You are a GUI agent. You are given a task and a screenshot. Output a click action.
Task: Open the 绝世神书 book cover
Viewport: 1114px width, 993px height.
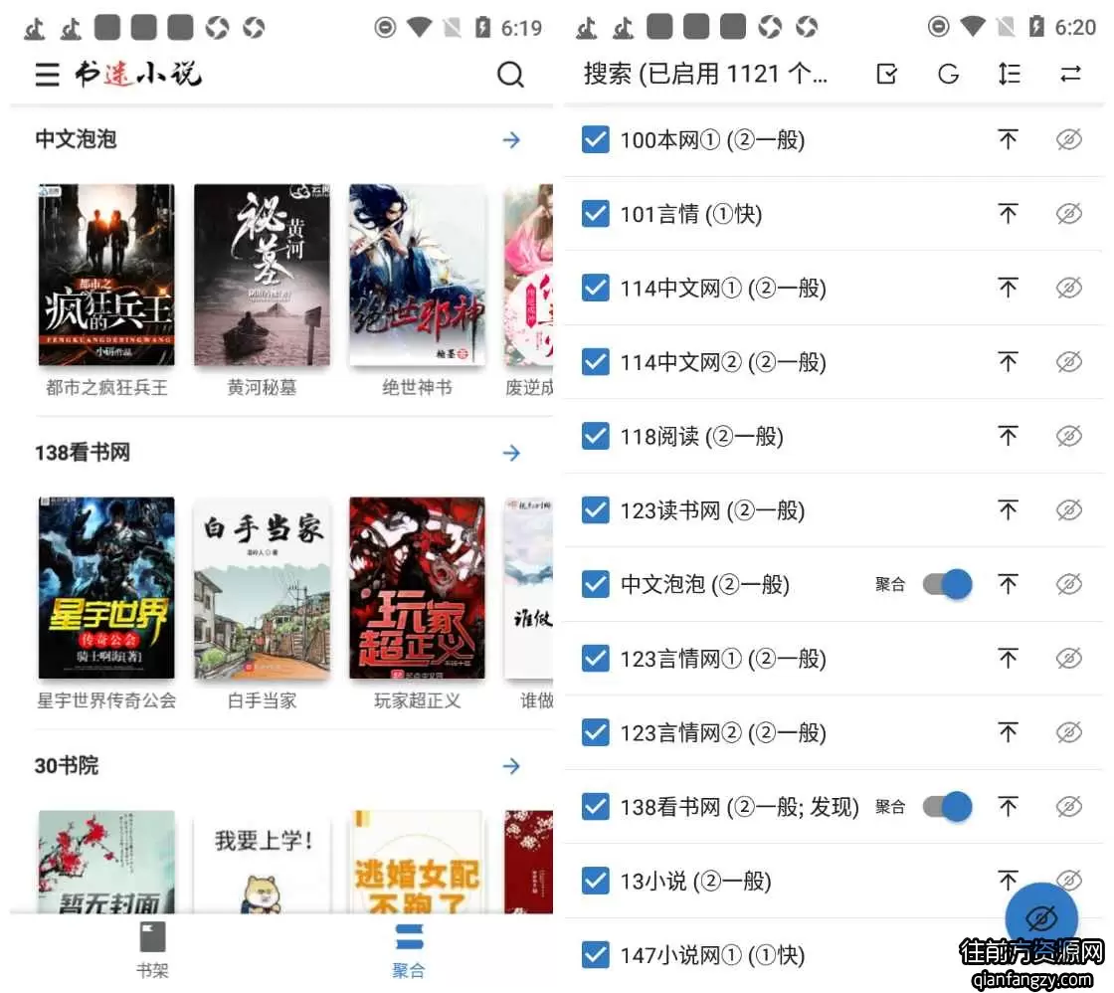point(417,275)
